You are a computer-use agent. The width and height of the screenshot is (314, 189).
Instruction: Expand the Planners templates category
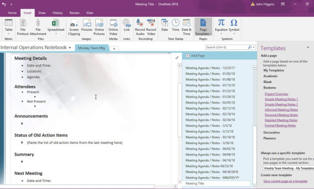[x=270, y=138]
